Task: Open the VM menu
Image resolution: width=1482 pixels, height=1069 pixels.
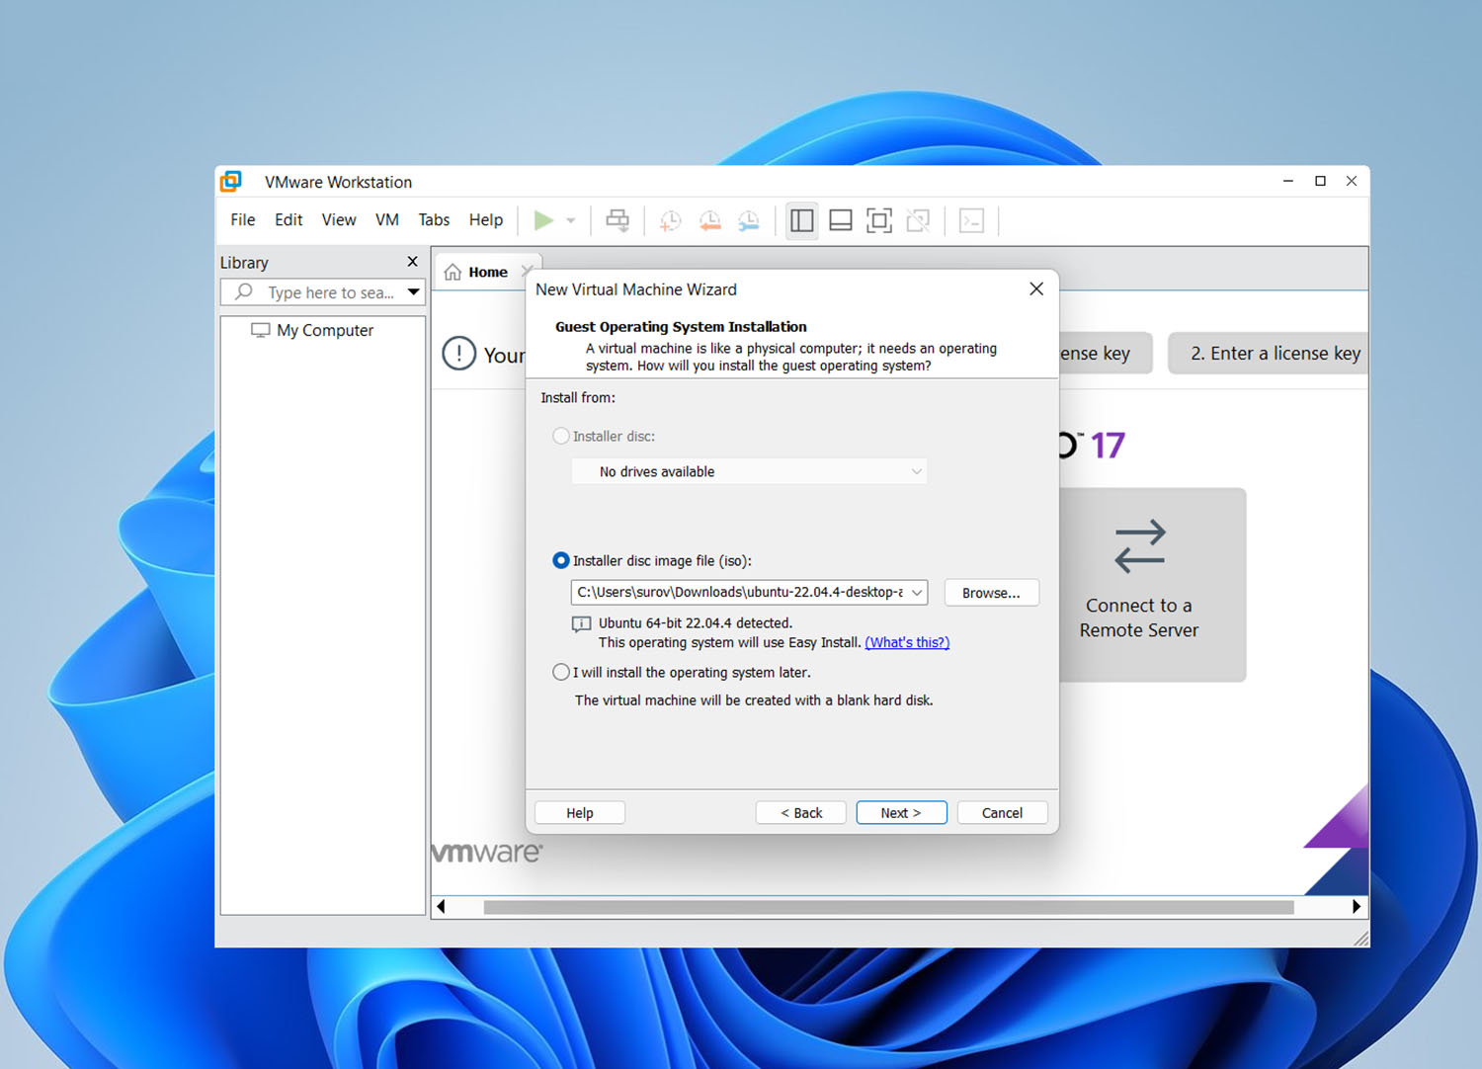Action: point(386,220)
